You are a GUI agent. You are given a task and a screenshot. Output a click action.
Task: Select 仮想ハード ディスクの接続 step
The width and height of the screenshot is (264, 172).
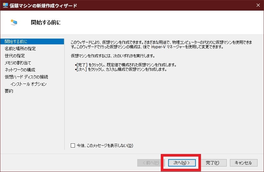26,77
